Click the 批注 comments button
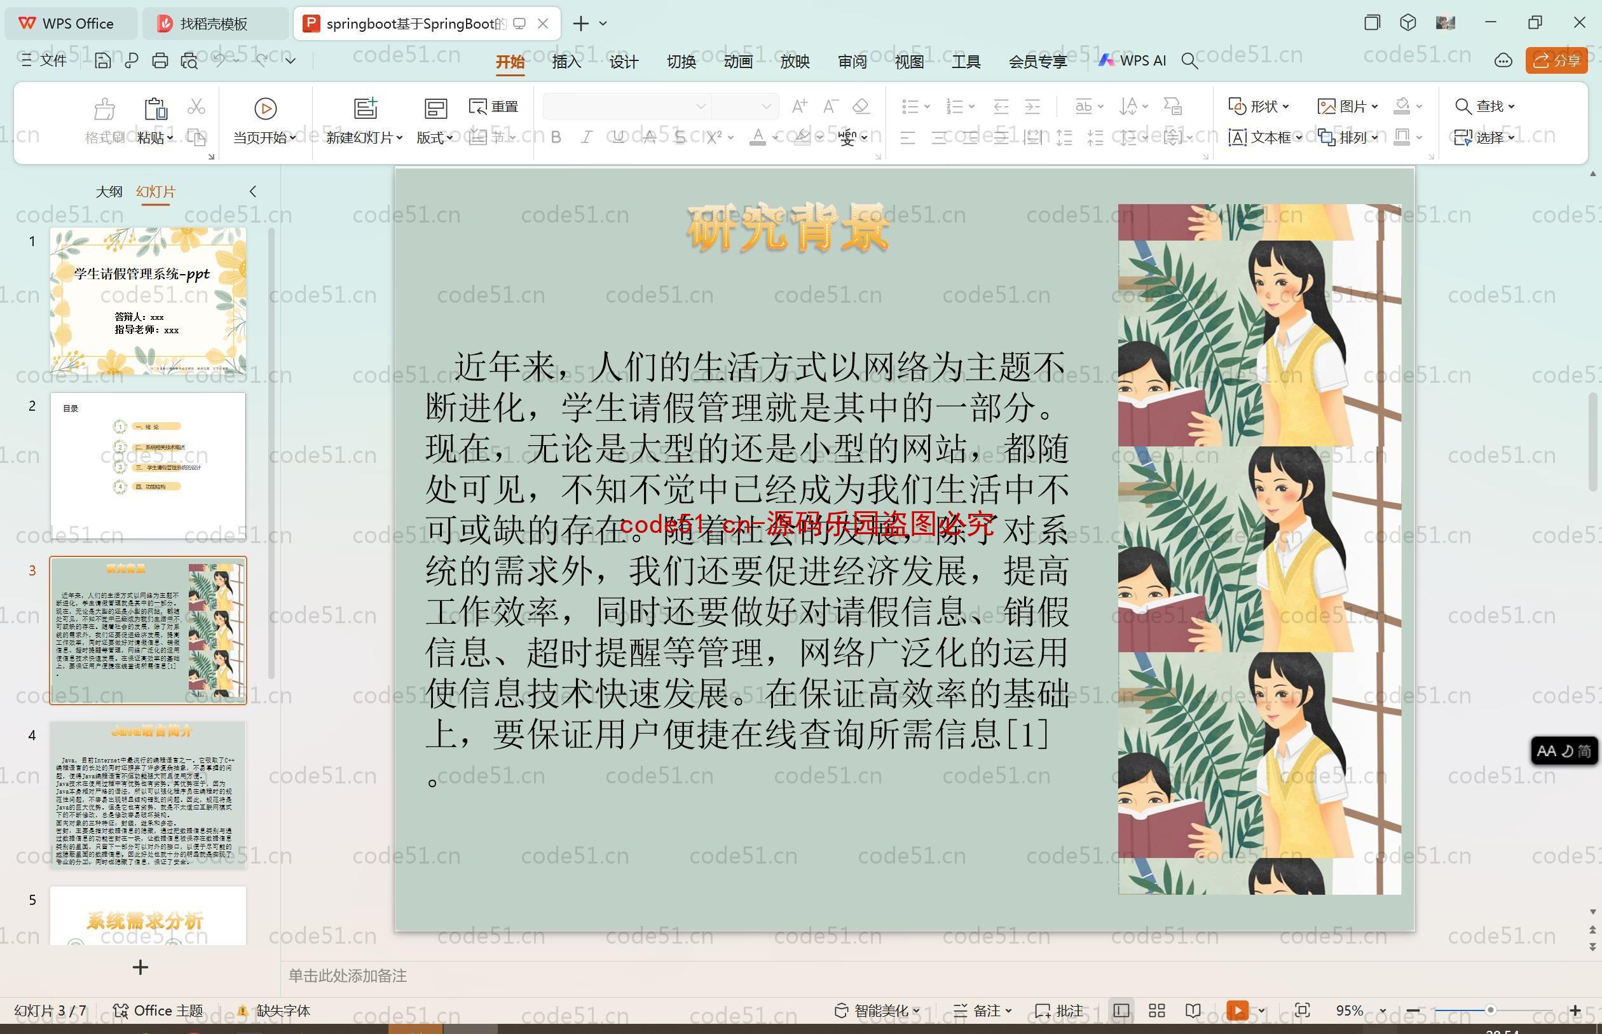1602x1034 pixels. (x=1059, y=1010)
